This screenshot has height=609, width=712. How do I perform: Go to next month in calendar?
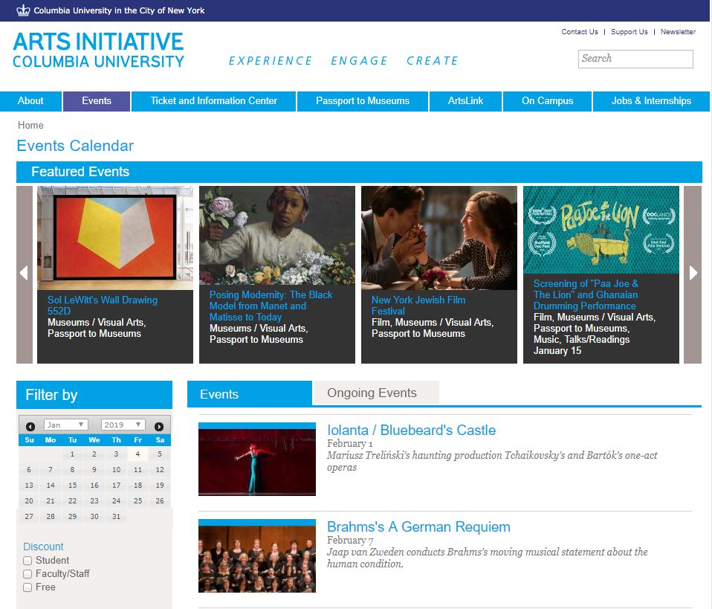[x=159, y=426]
